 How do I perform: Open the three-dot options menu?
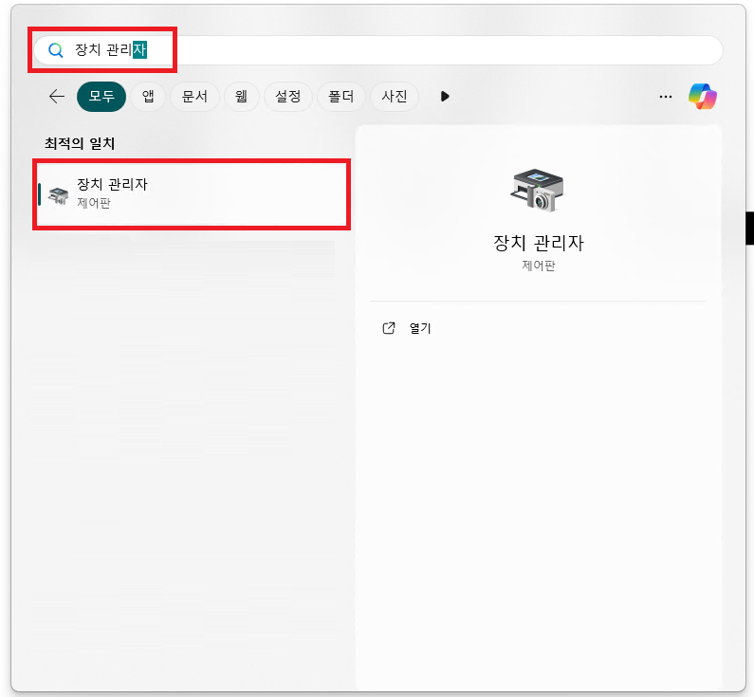tap(666, 97)
